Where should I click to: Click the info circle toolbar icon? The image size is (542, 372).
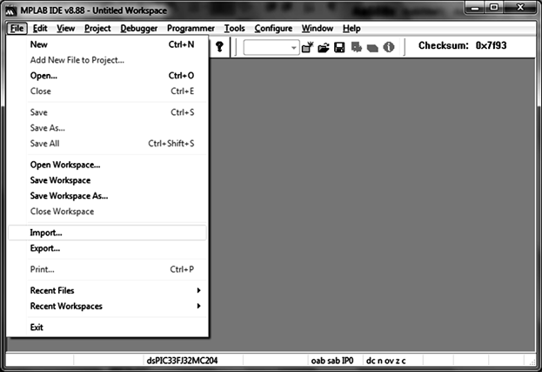click(389, 47)
